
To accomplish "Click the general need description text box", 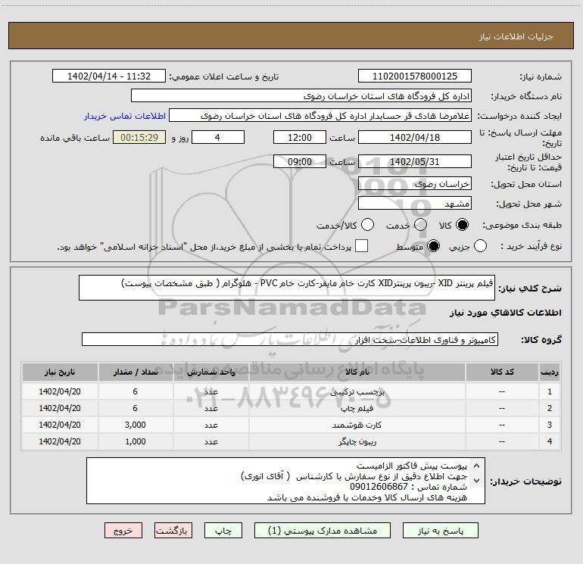I will click(x=287, y=288).
